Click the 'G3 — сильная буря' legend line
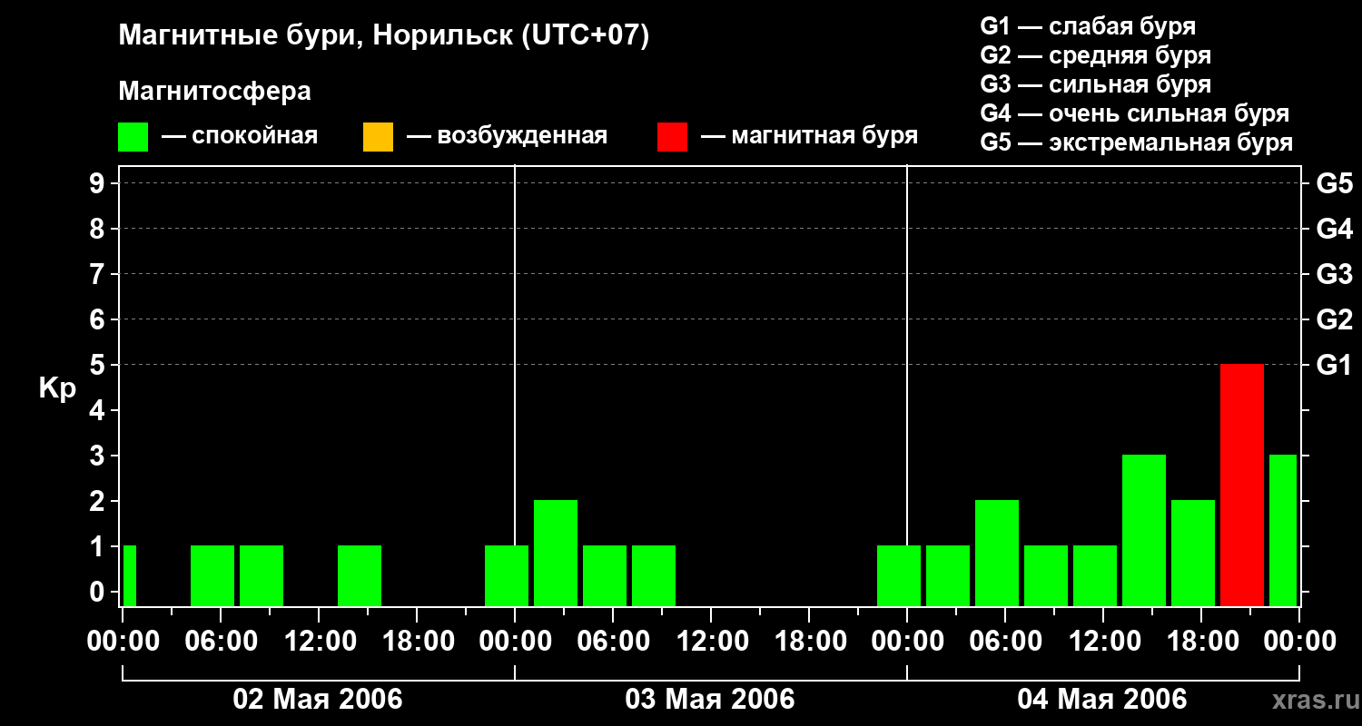The width and height of the screenshot is (1362, 726). click(x=1095, y=84)
